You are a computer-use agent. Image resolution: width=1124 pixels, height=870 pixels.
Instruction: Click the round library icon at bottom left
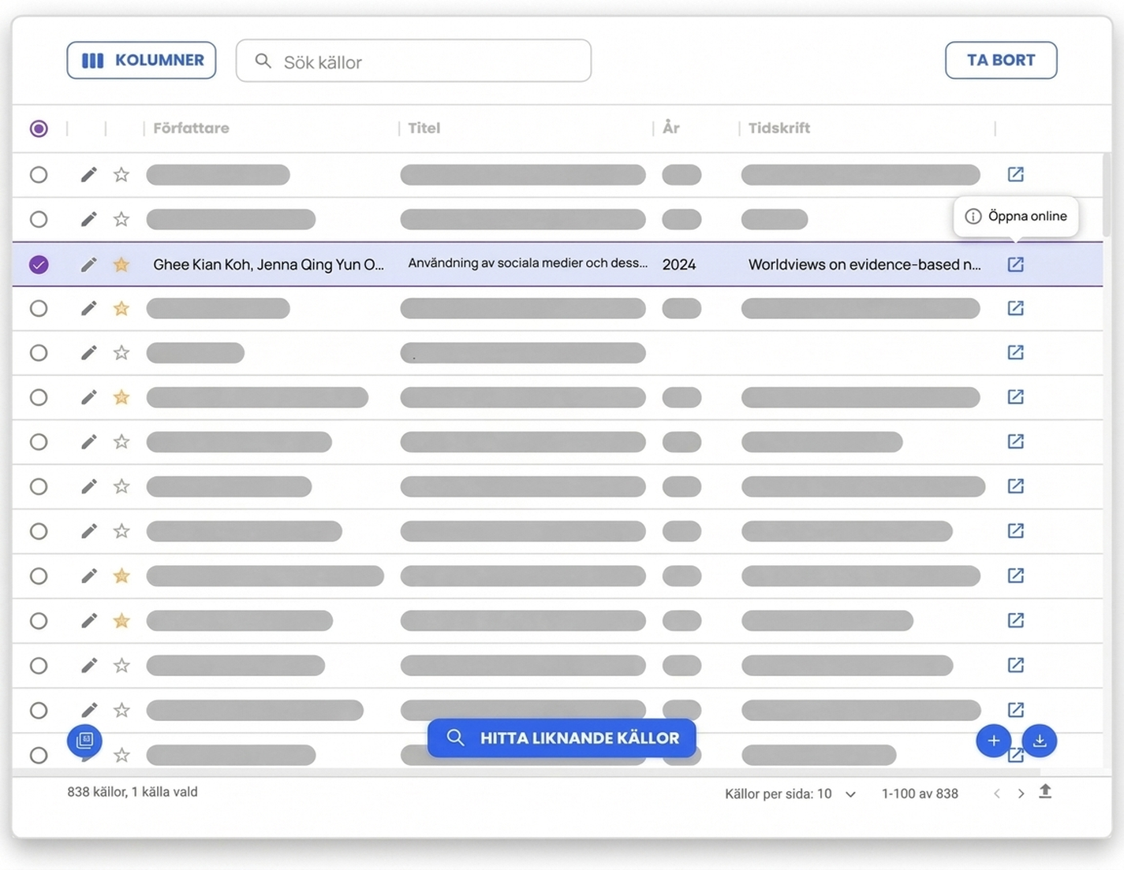pos(84,741)
